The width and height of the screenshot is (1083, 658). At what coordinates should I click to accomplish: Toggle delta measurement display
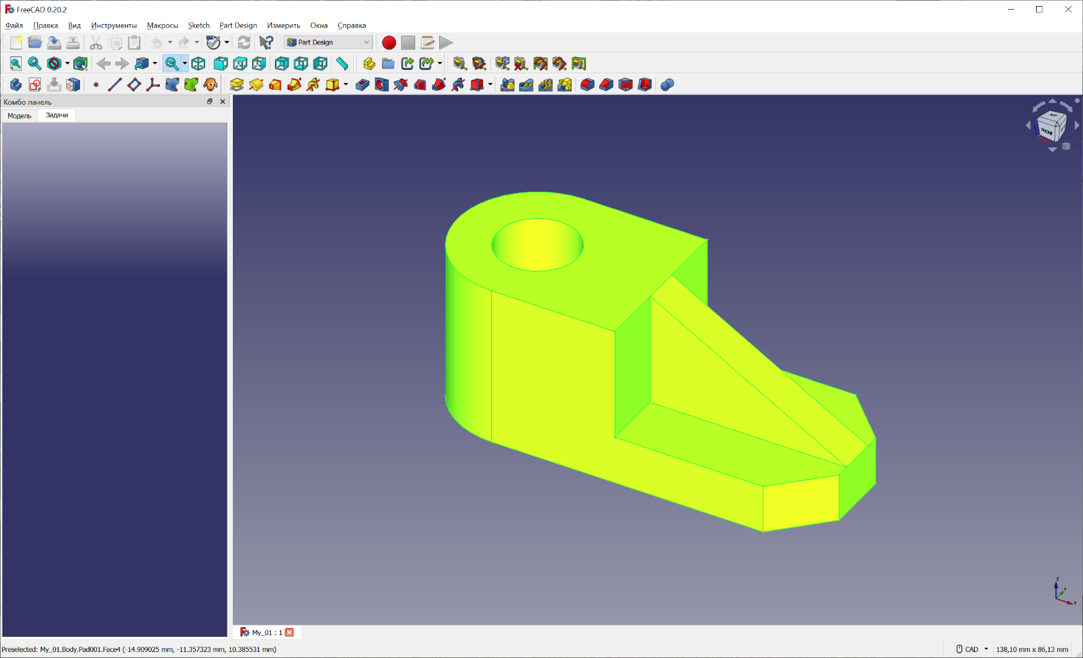pyautogui.click(x=579, y=63)
